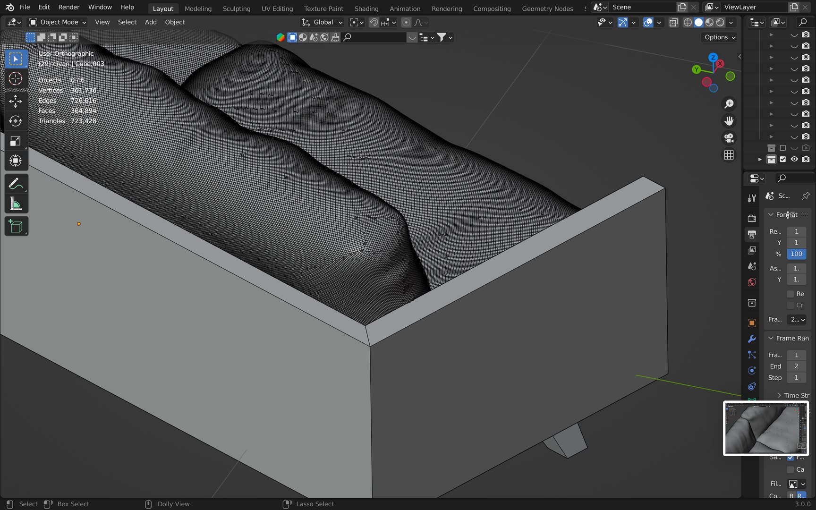Click the frame Step value field
This screenshot has height=510, width=816.
click(796, 377)
